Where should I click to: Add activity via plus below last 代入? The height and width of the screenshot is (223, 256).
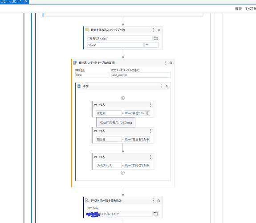pos(123,173)
